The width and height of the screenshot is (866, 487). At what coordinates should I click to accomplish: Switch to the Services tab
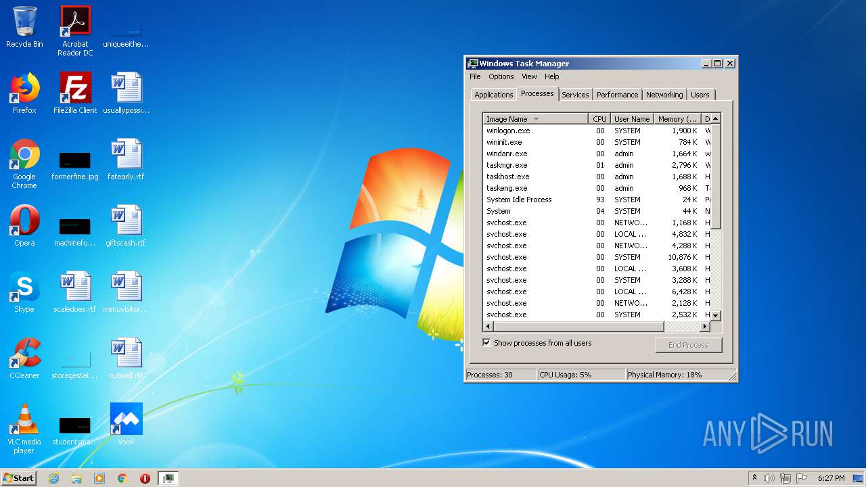coord(575,95)
